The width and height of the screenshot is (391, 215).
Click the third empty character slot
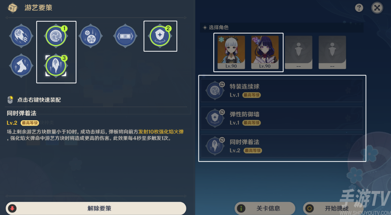(x=298, y=52)
